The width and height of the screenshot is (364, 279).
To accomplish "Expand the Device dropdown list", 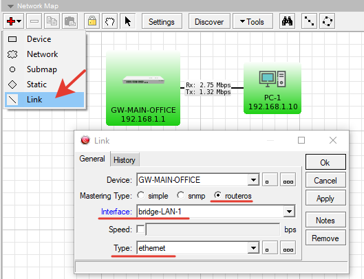I will (253, 180).
